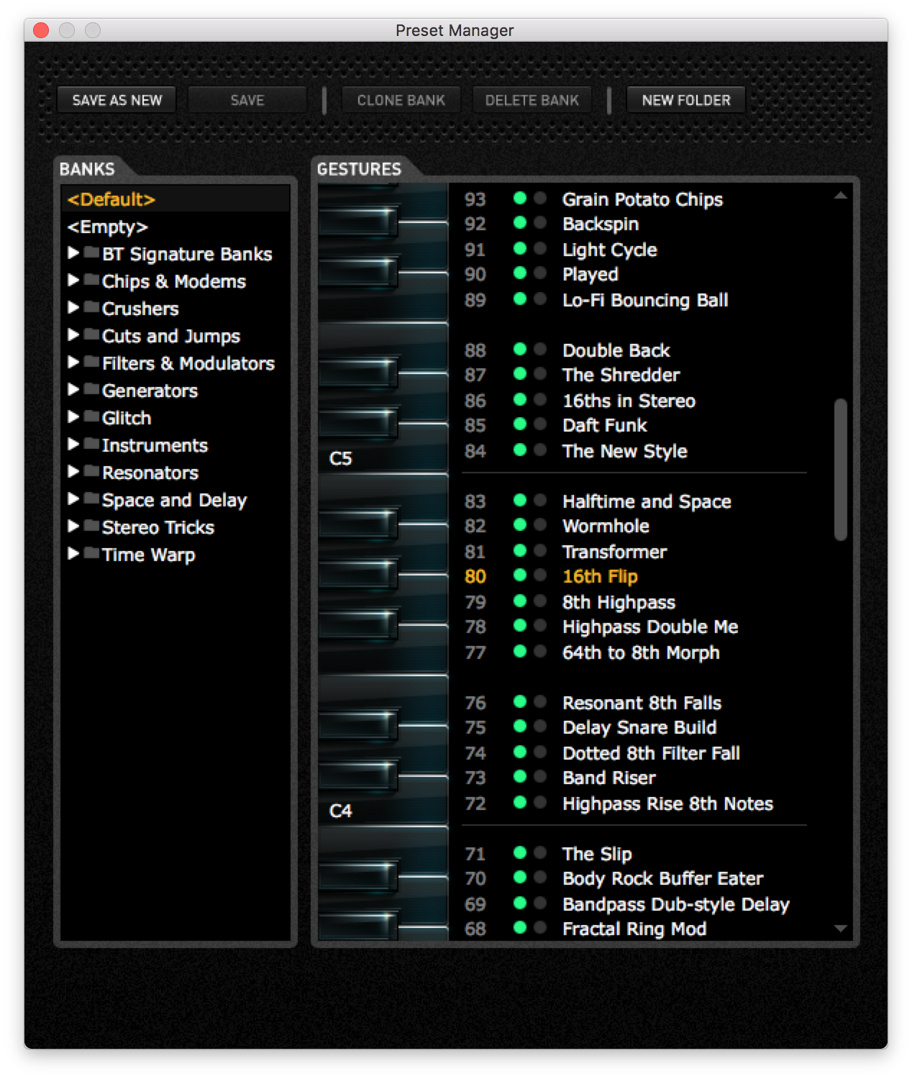The image size is (912, 1079).
Task: Expand the Generators folder triangle
Action: [x=73, y=390]
